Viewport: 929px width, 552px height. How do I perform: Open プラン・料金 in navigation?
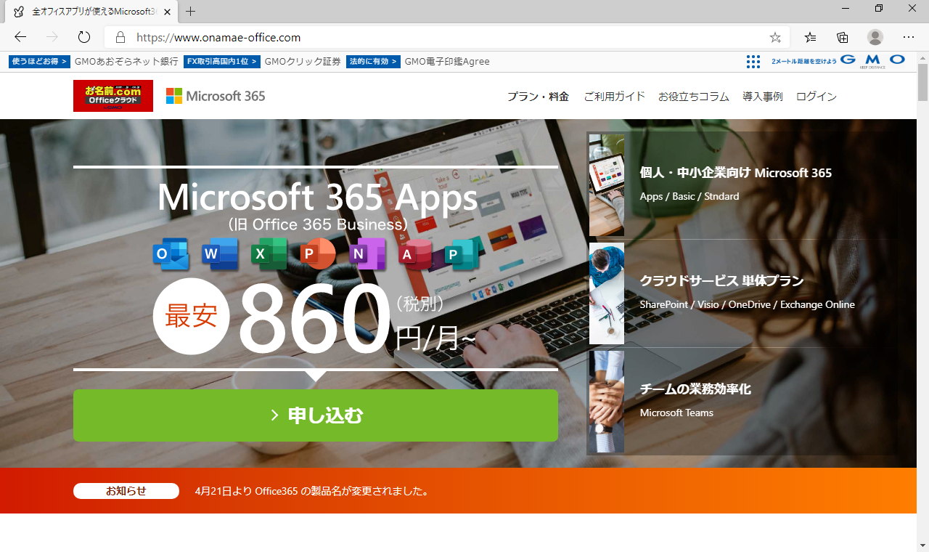(x=538, y=97)
